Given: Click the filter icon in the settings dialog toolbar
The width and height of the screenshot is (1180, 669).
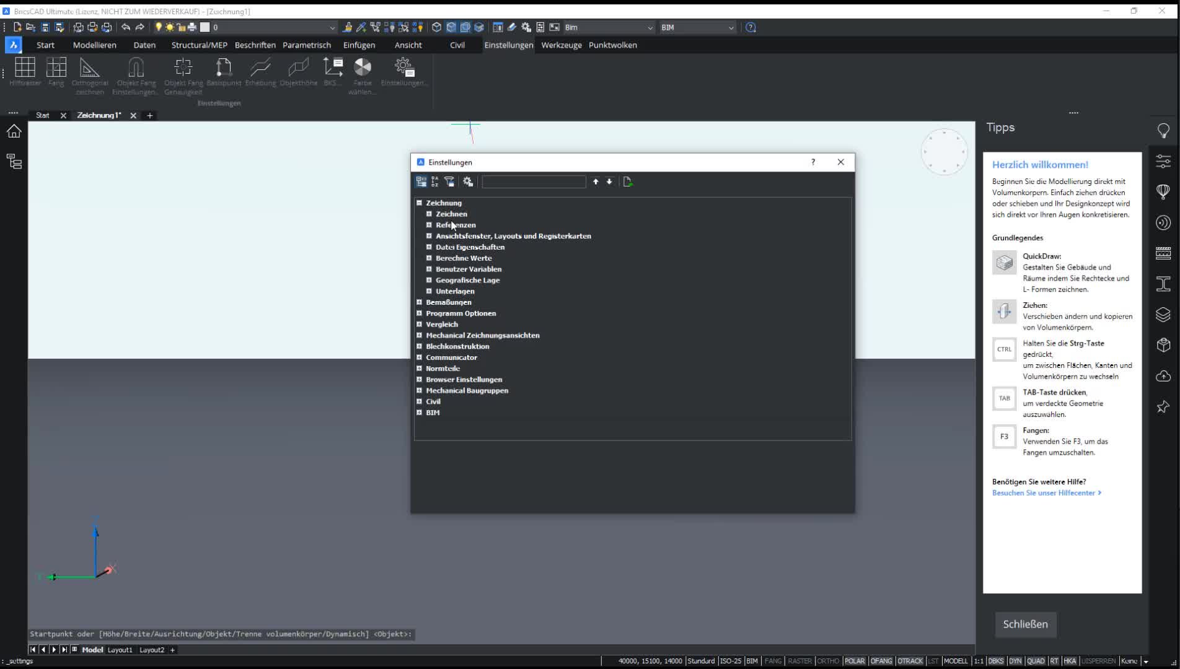Looking at the screenshot, I should 449,181.
